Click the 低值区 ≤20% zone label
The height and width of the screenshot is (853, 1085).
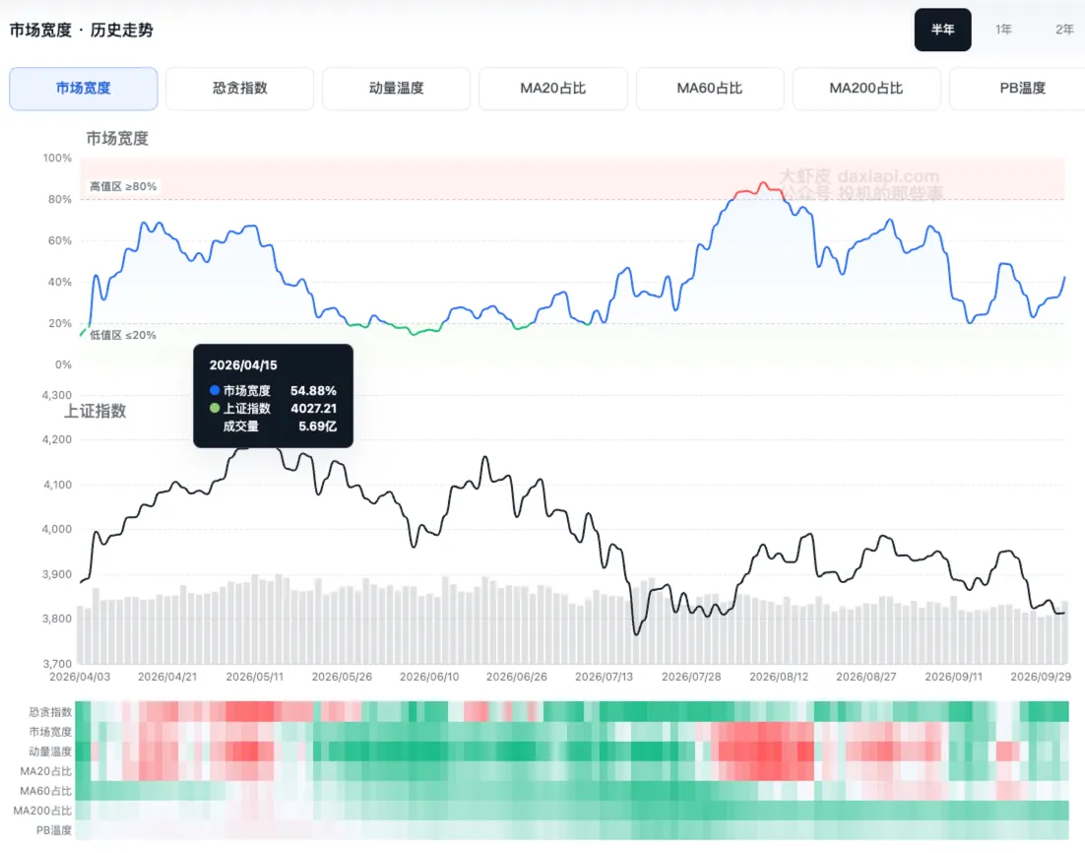click(123, 335)
